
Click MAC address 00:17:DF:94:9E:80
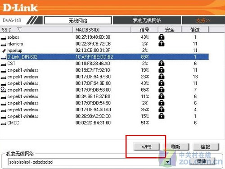[93, 83]
